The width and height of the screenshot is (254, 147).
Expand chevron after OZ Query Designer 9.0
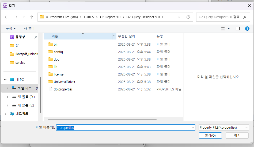163,17
